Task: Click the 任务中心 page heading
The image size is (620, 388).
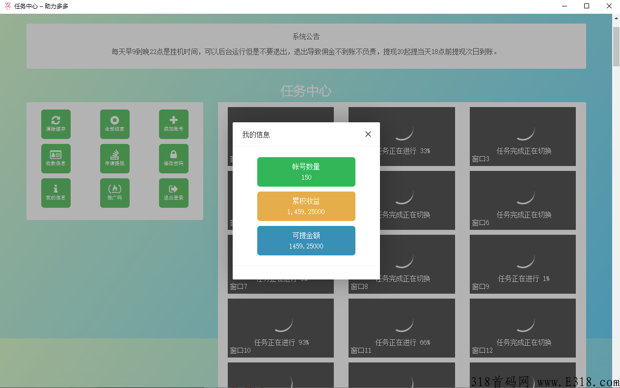Action: pyautogui.click(x=306, y=91)
